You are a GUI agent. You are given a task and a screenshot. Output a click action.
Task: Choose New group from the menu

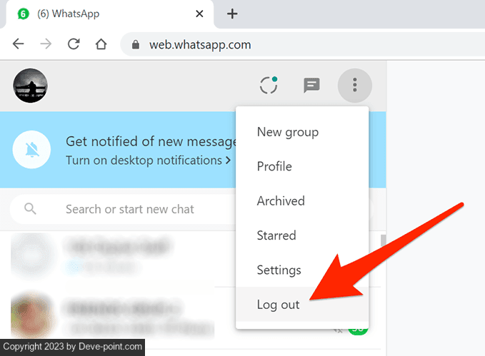(x=302, y=132)
